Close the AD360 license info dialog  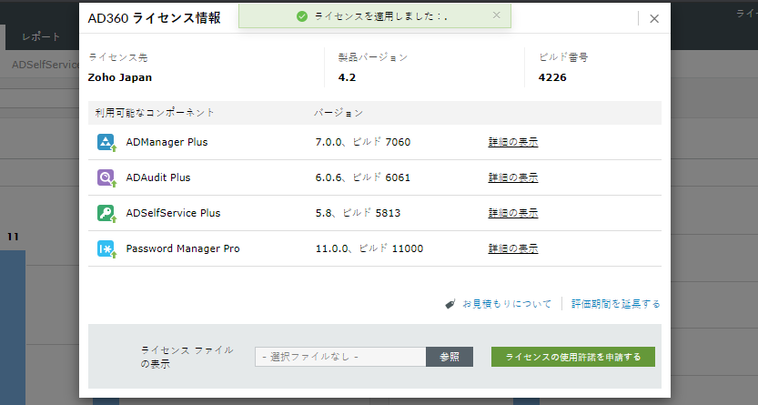654,18
